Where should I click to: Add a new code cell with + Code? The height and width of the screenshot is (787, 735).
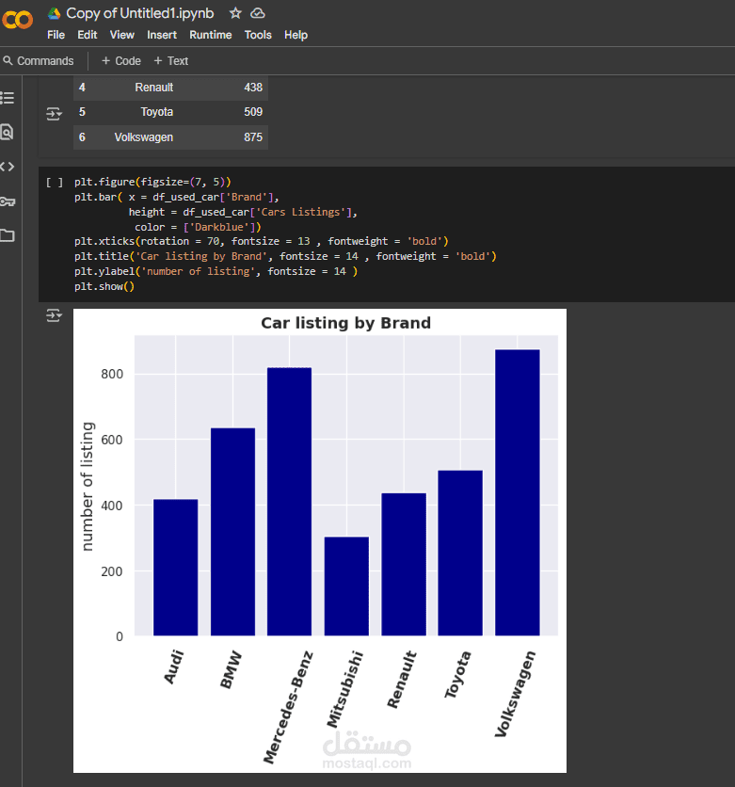(x=120, y=61)
